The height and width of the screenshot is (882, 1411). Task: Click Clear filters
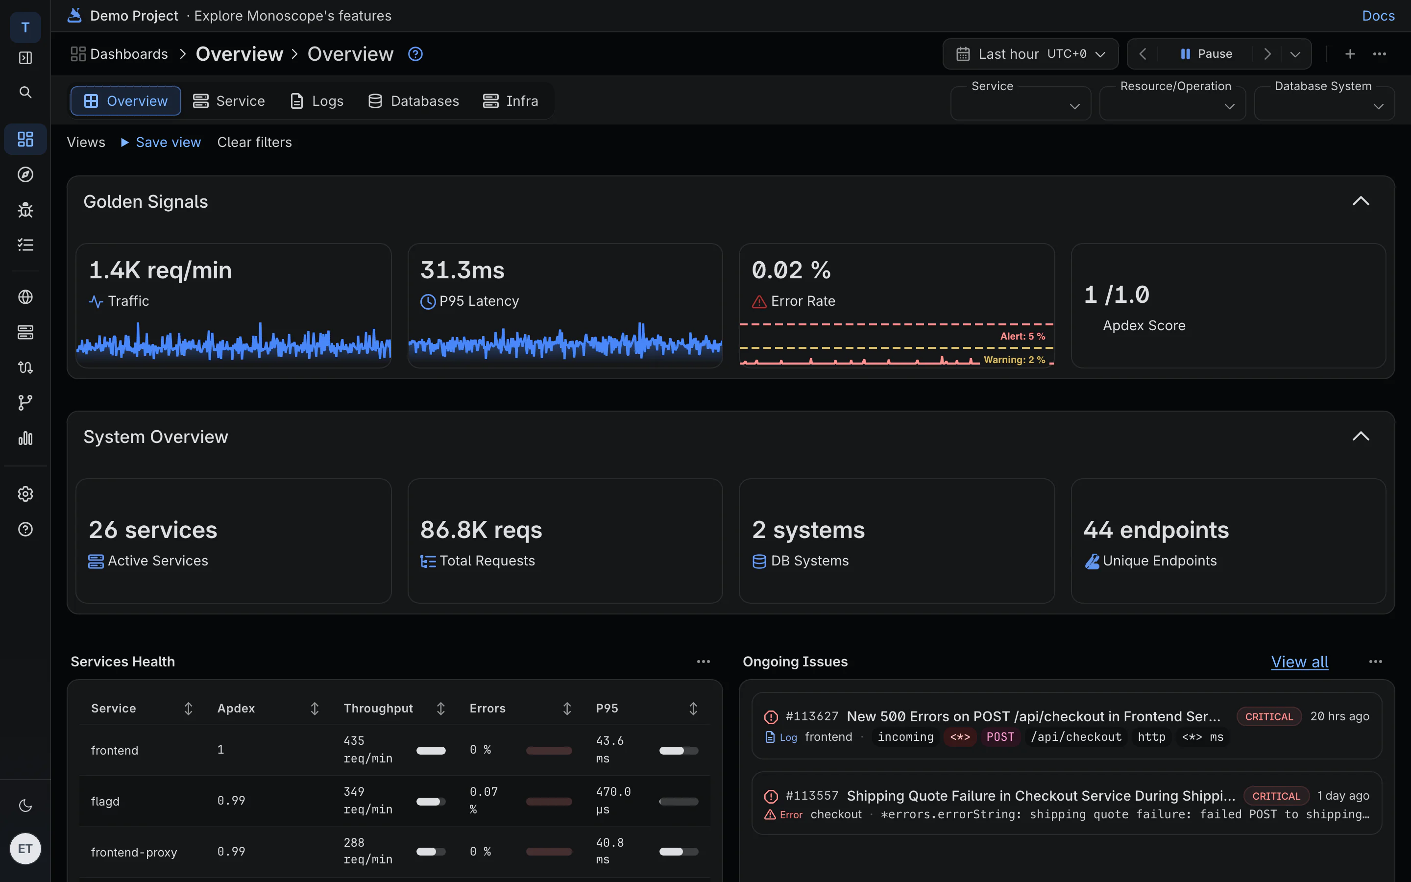[254, 142]
